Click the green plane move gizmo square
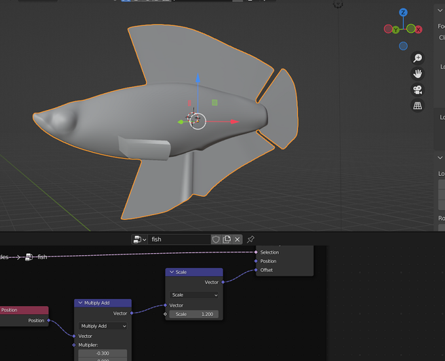The image size is (445, 361). (215, 103)
